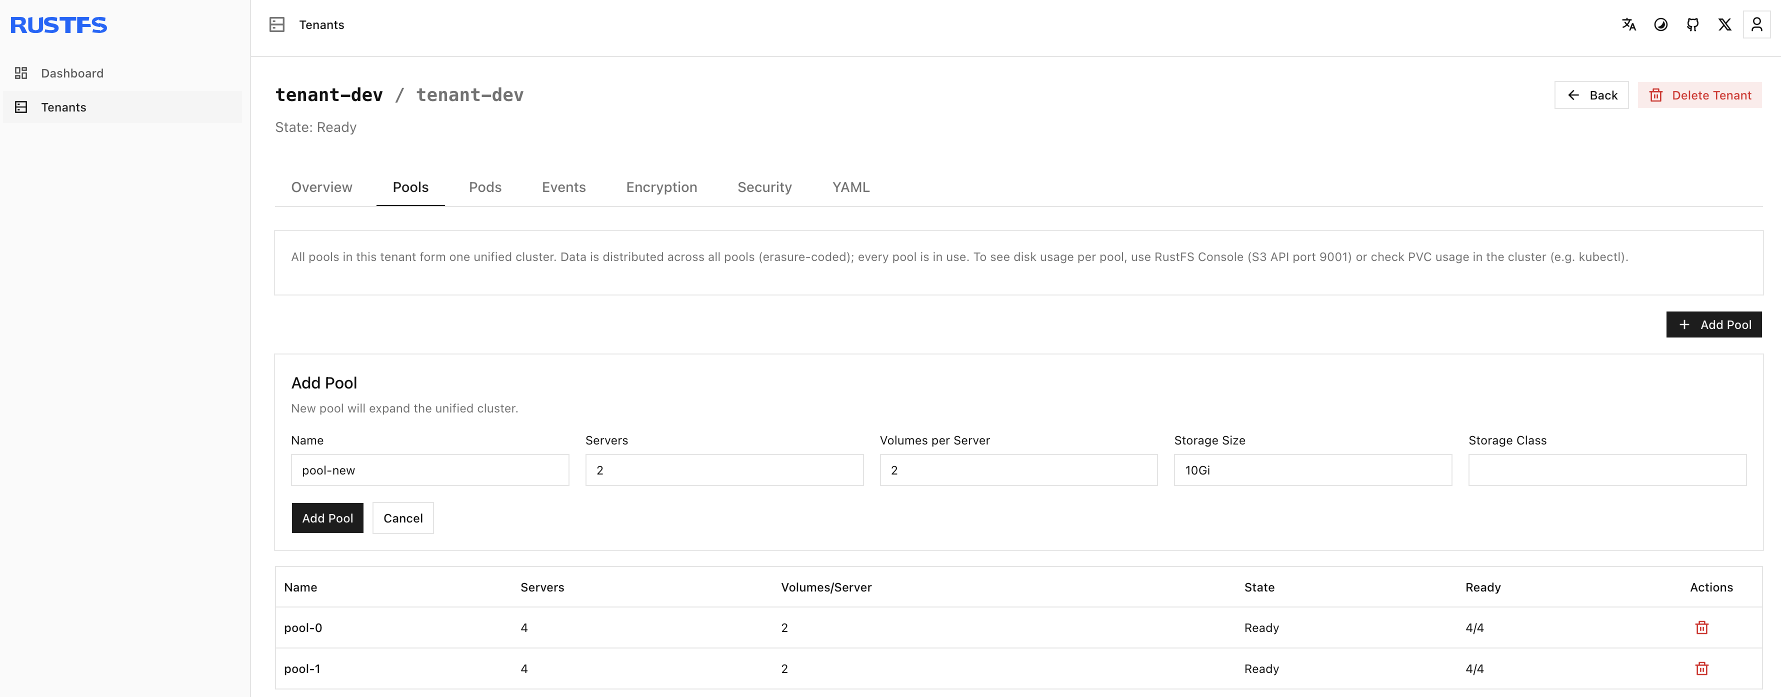Switch to the Overview tab
Screen dimensions: 1781x697
[x=321, y=187]
